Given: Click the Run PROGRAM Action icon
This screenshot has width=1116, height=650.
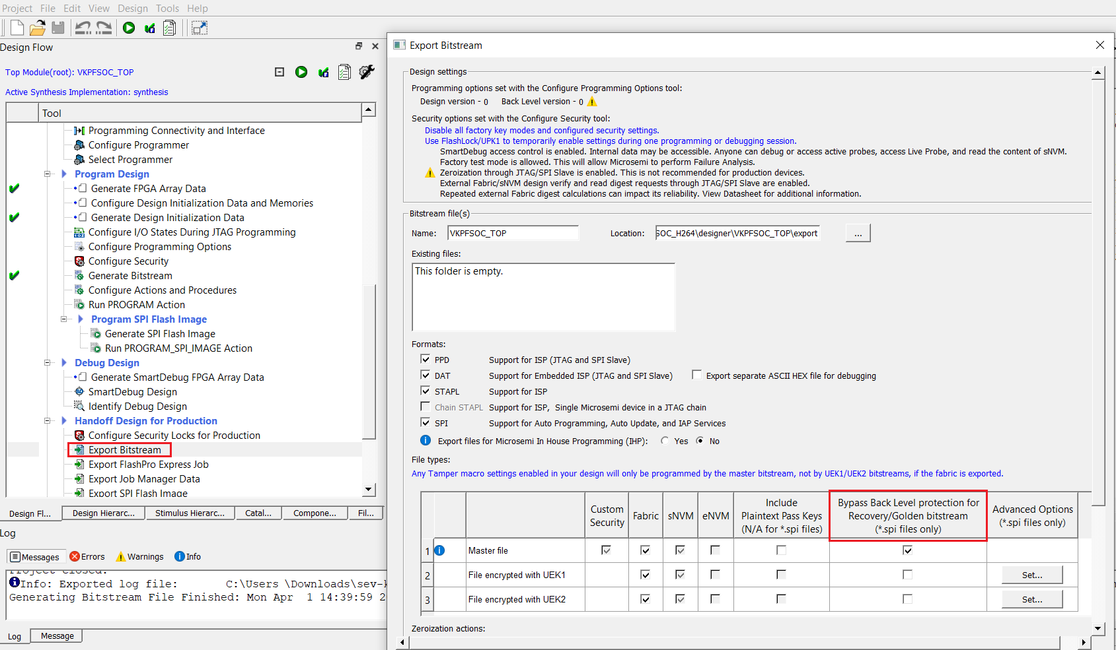Looking at the screenshot, I should (79, 305).
